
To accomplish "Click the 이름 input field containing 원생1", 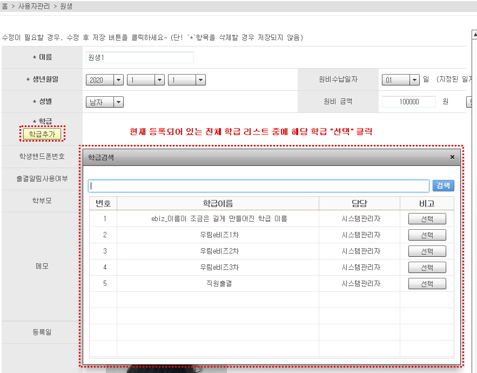I will (x=140, y=57).
